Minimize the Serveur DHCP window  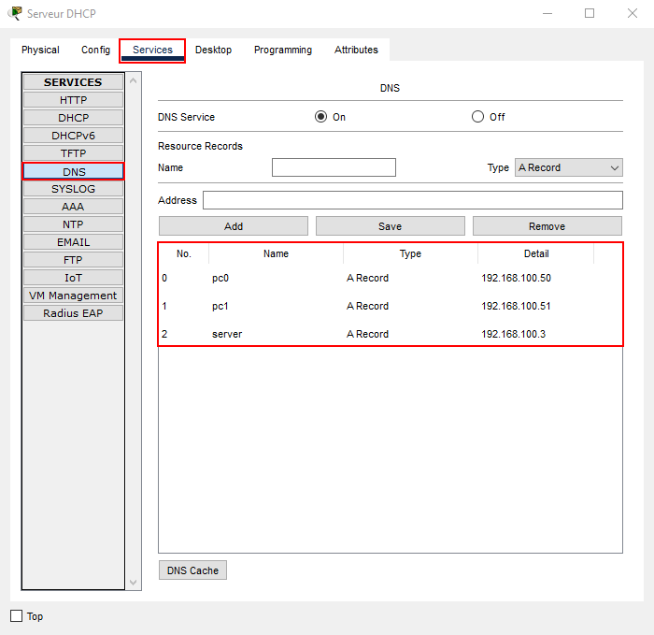click(547, 13)
